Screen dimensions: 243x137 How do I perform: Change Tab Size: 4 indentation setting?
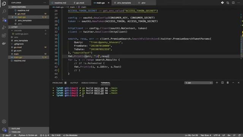click(206, 135)
